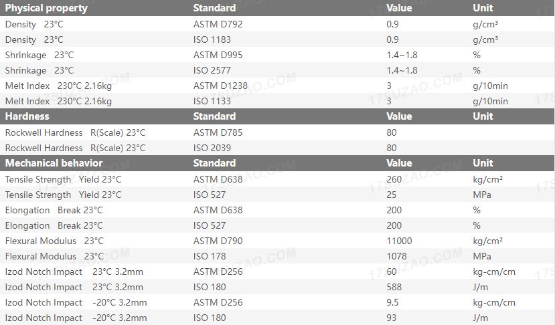Select the ASTM D995 shrinkage standard

pyautogui.click(x=218, y=55)
